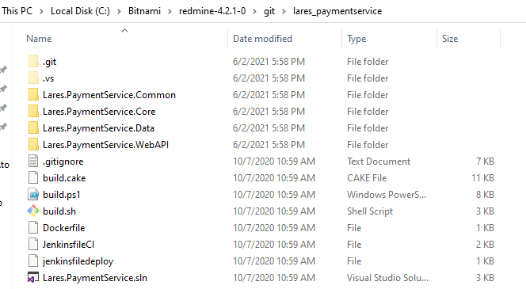
Task: Click the .gitignore text document icon
Action: 33,162
